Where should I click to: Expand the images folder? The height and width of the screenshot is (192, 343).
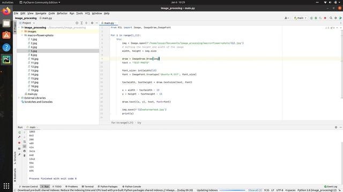pos(22,31)
